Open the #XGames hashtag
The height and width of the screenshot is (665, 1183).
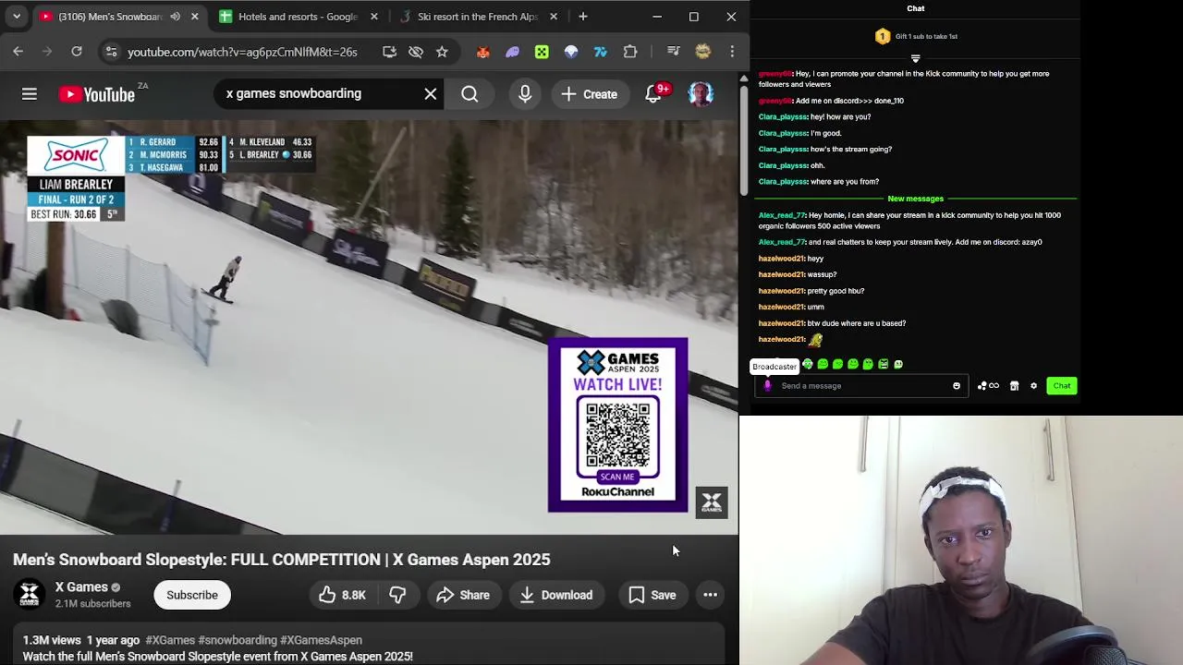pos(170,640)
